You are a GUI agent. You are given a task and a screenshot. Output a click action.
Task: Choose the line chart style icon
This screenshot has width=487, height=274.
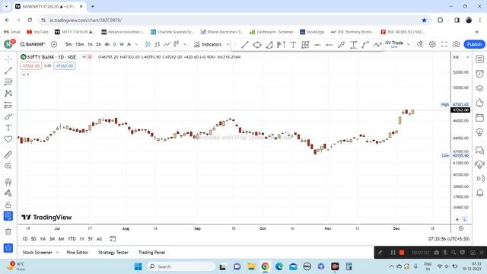coord(167,44)
